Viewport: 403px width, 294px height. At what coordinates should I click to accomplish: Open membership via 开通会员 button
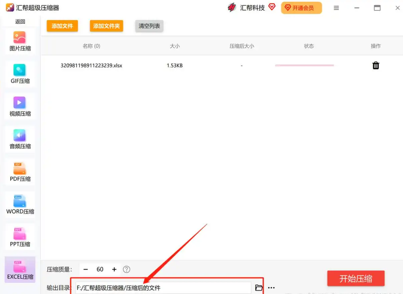(301, 8)
